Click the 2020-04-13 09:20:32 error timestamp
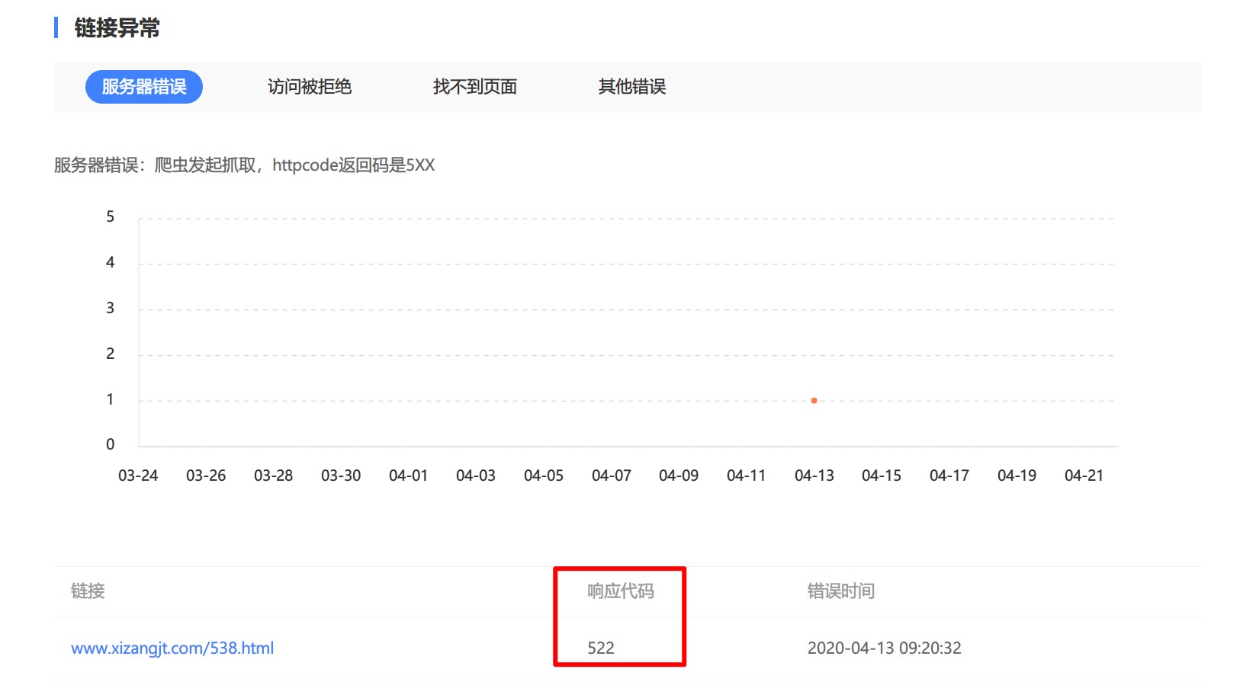 pos(884,648)
